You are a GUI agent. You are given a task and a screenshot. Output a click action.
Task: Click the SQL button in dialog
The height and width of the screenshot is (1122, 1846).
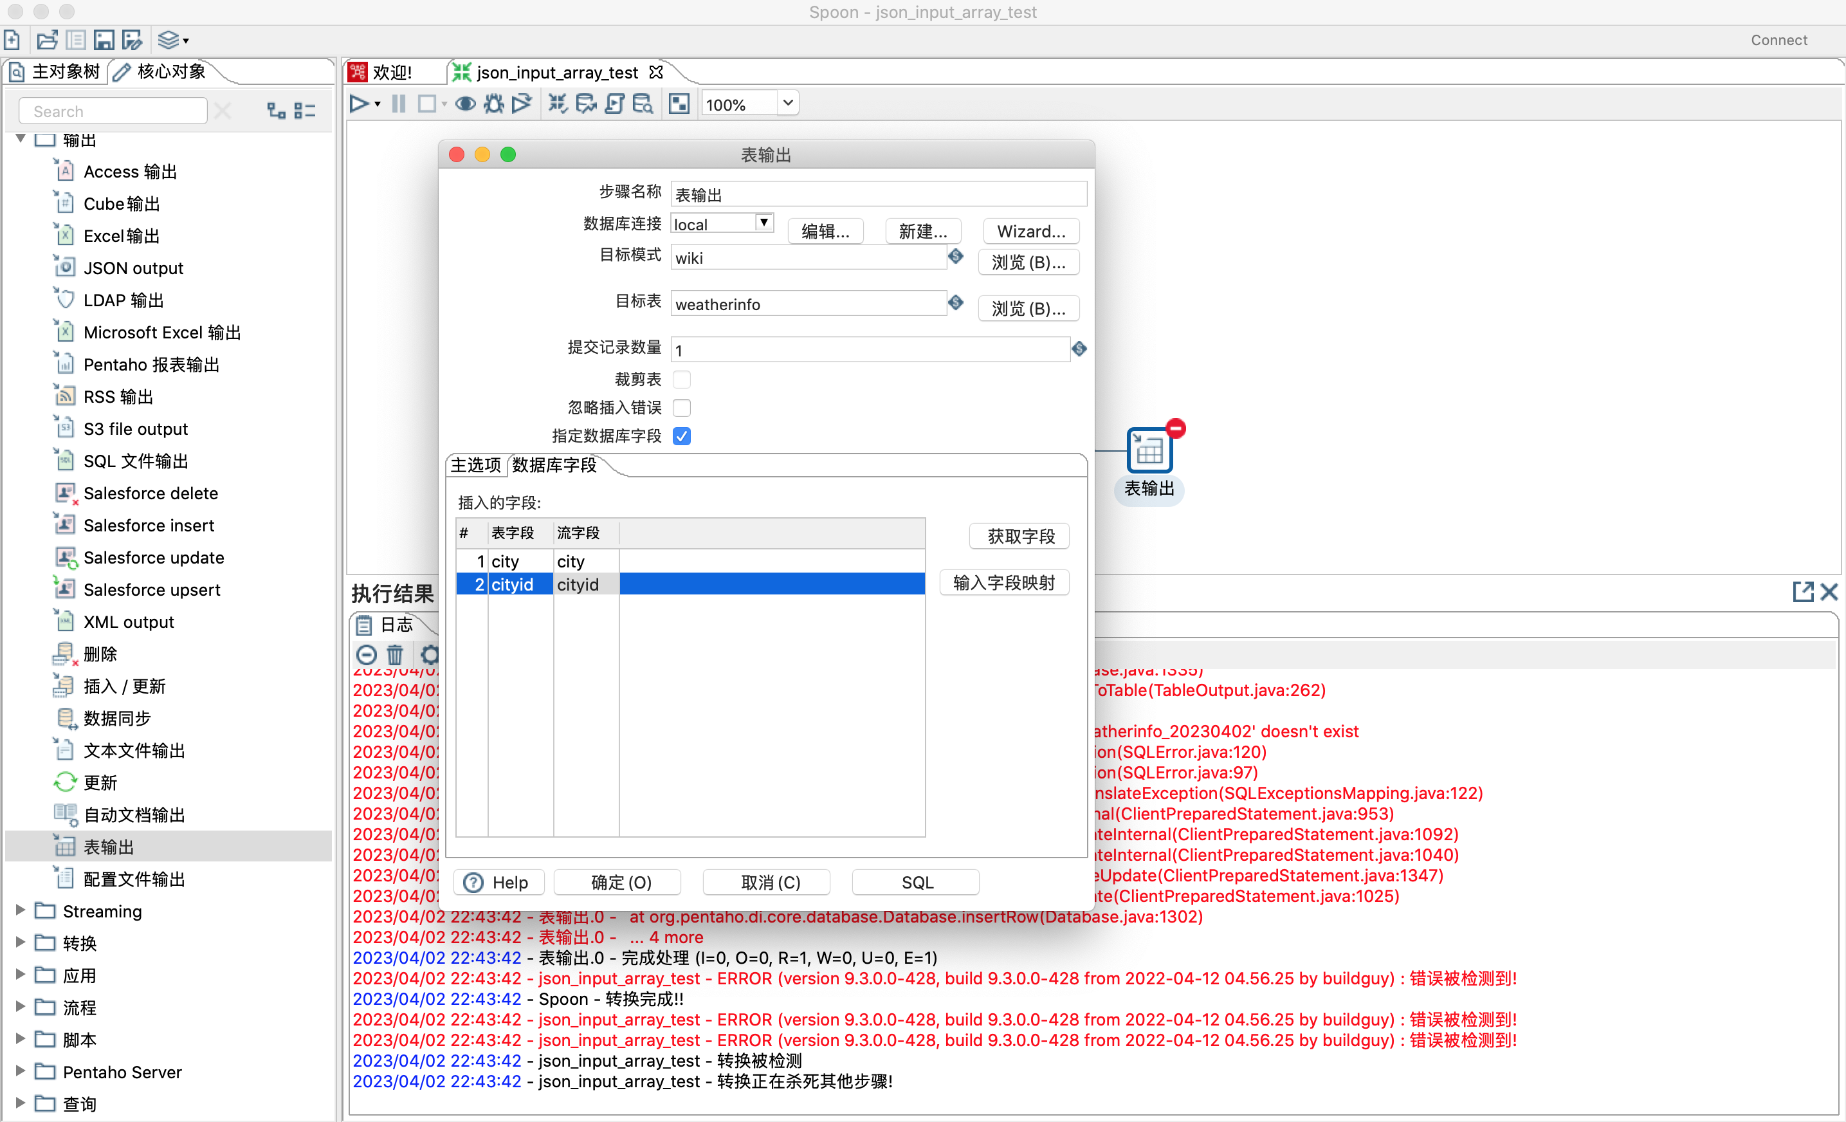pyautogui.click(x=915, y=881)
